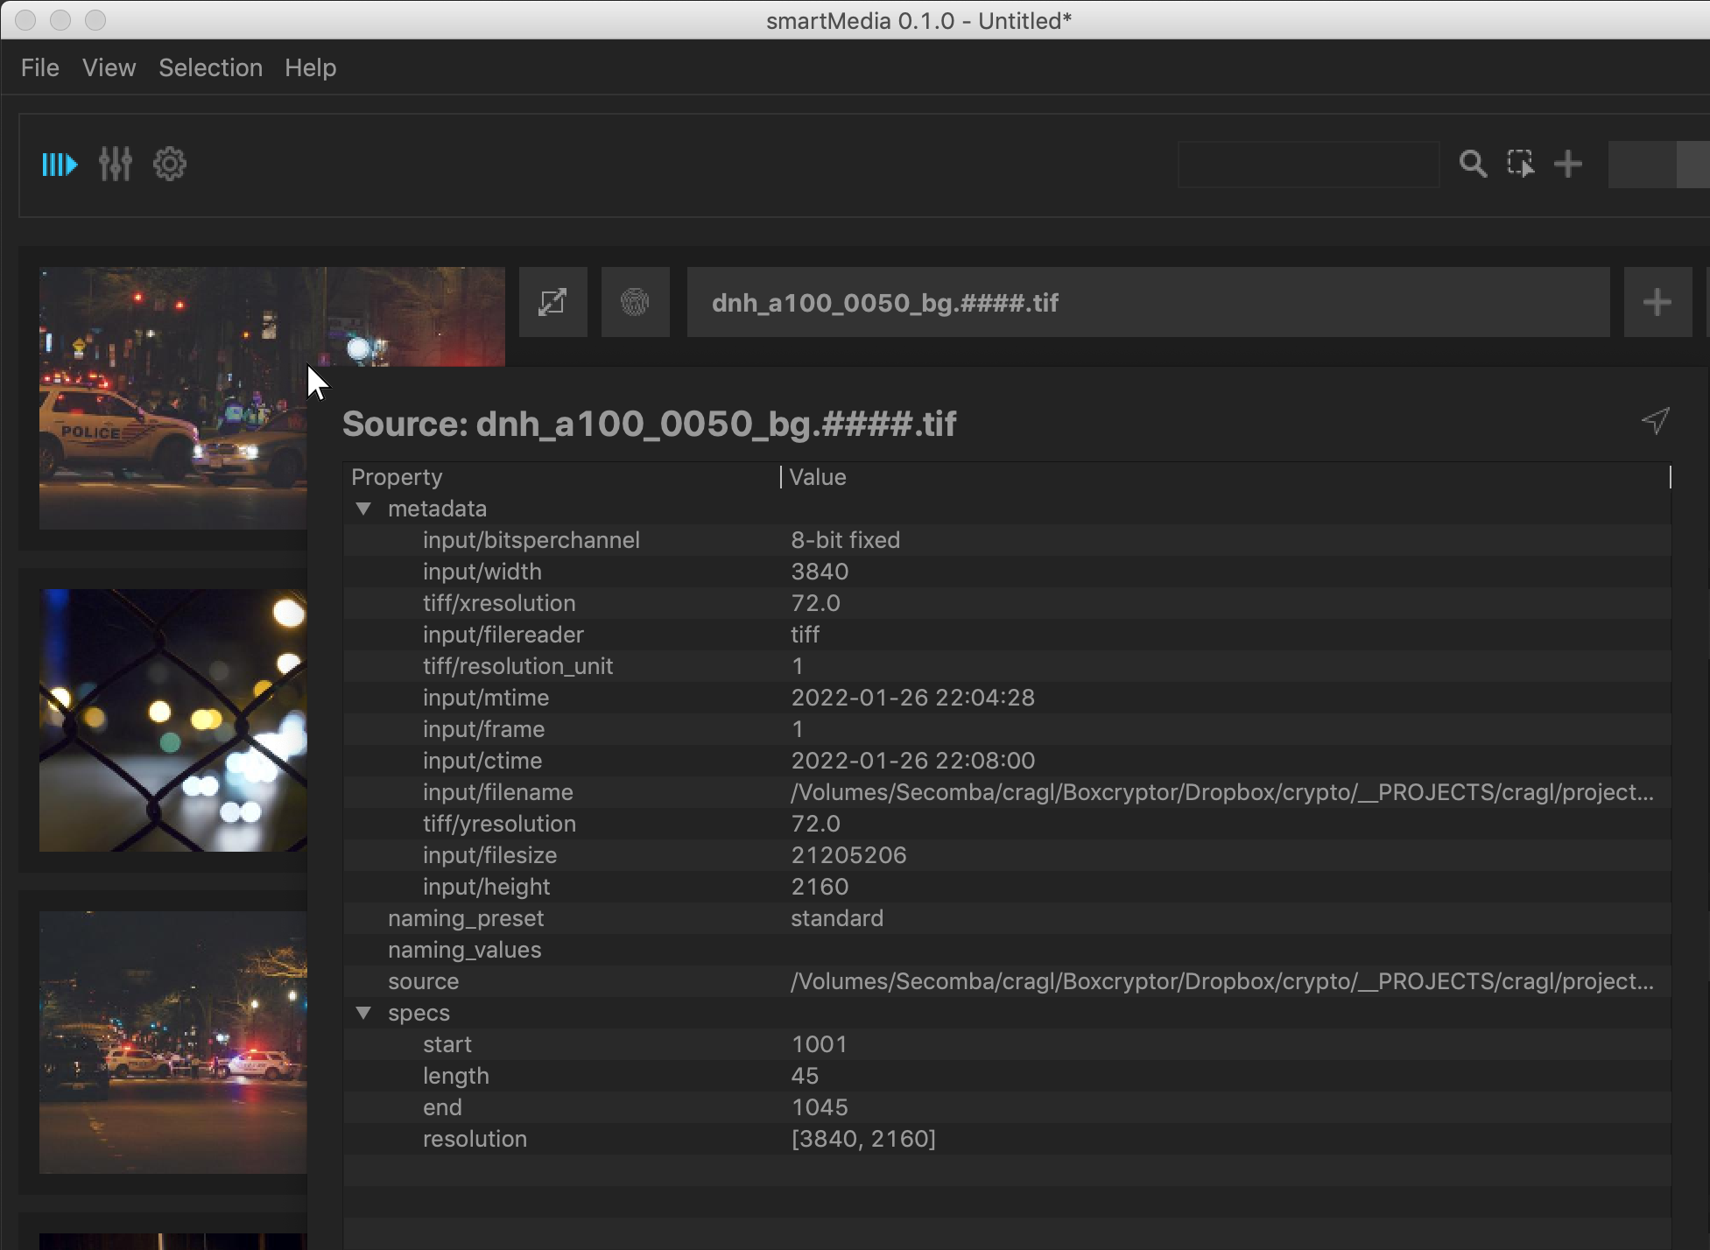Click the toolbar search input field
Screen dimensions: 1710x1250
click(1308, 165)
